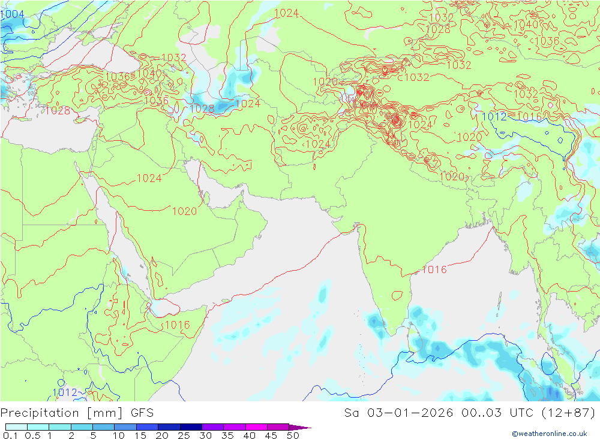Image resolution: width=600 pixels, height=439 pixels.
Task: Click the 'Precipitation [mm] GFS' title text
Action: (77, 413)
